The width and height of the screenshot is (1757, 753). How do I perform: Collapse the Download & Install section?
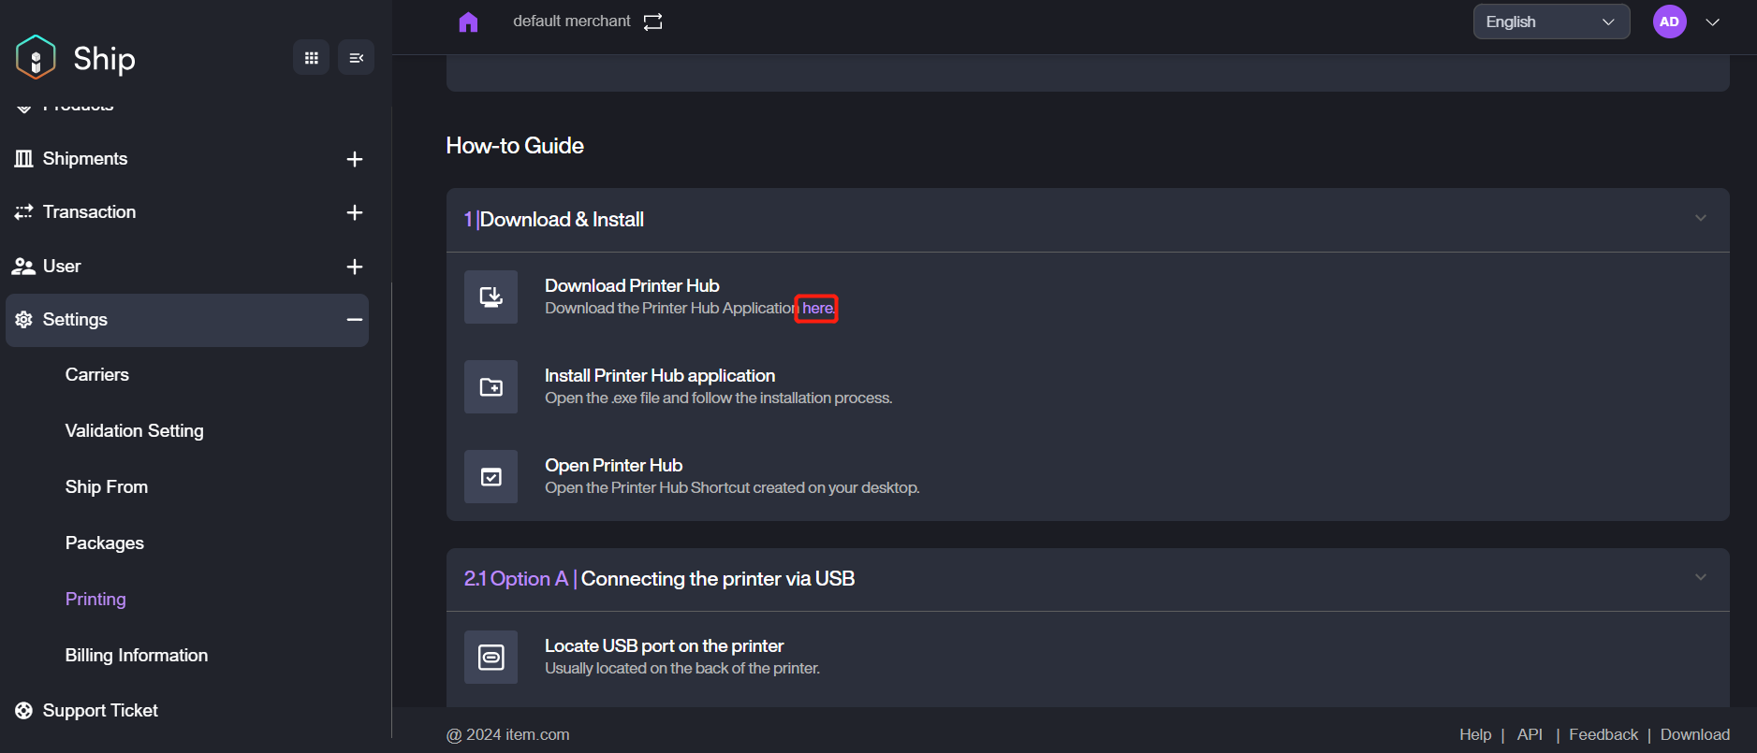[1700, 219]
